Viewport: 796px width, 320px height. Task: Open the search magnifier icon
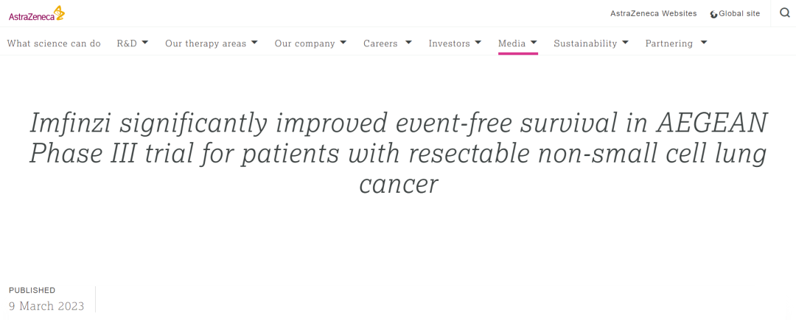pyautogui.click(x=784, y=13)
